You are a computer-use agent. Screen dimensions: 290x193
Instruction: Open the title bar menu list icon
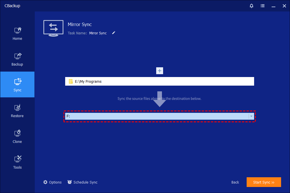point(262,6)
